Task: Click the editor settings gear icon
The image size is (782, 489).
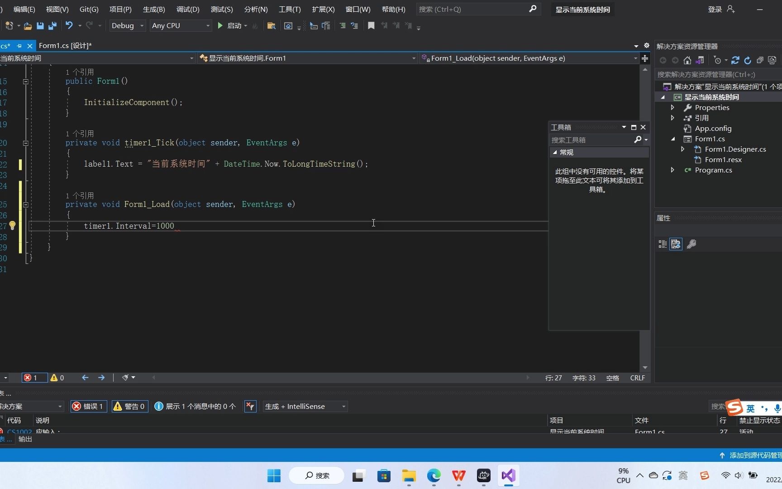Action: point(647,45)
